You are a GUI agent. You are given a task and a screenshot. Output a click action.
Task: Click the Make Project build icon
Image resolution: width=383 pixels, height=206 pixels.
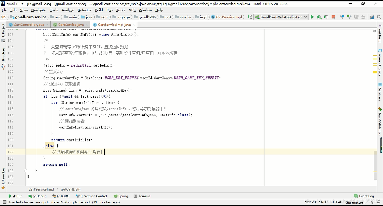pos(250,17)
